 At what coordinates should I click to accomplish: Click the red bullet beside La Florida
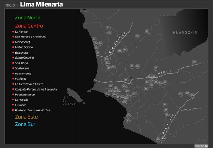pos(13,32)
